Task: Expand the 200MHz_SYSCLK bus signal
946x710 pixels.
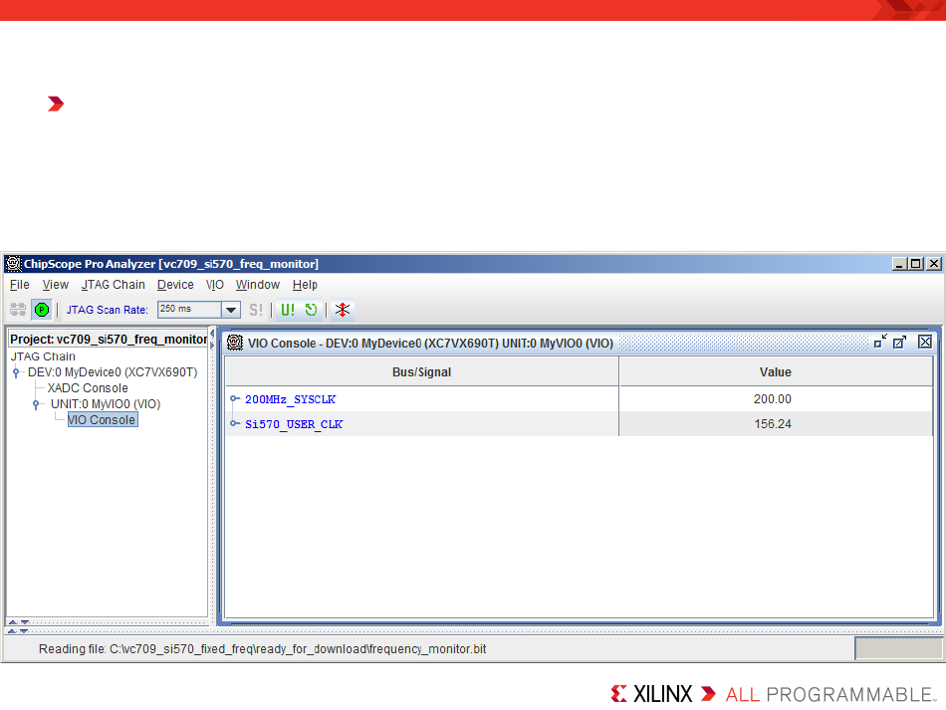Action: (x=235, y=398)
